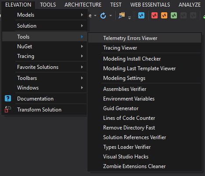This screenshot has width=205, height=176.
Task: Open Telemetry Errors Viewer
Action: tap(144, 38)
